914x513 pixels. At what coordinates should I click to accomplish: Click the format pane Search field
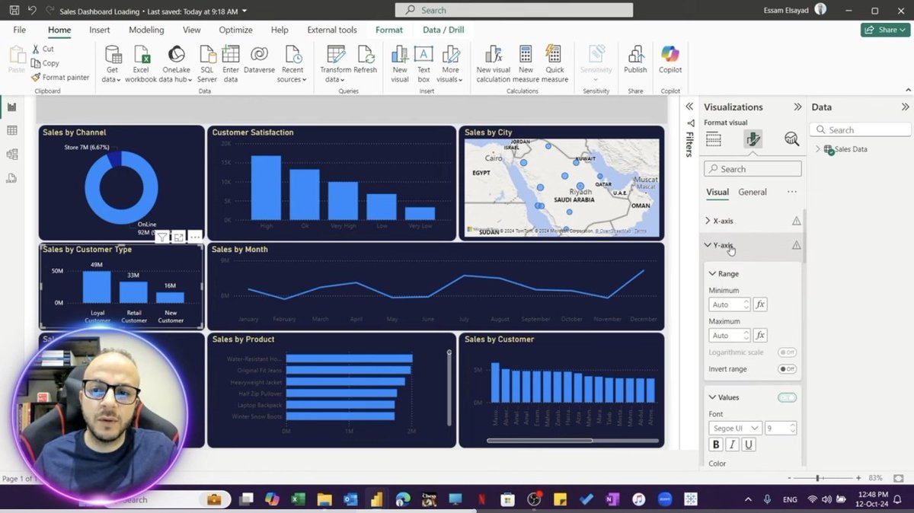753,169
